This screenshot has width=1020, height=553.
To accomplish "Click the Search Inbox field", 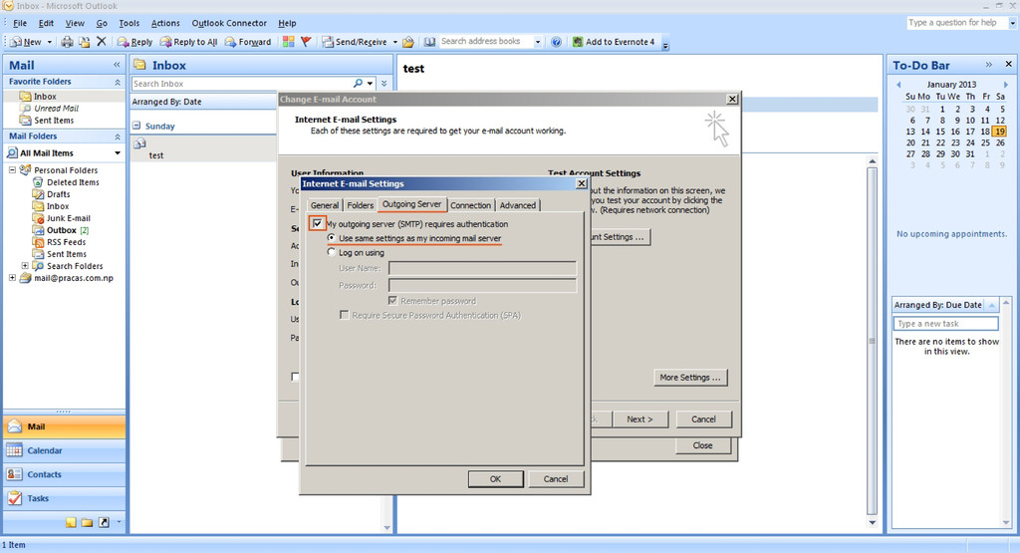I will click(241, 84).
